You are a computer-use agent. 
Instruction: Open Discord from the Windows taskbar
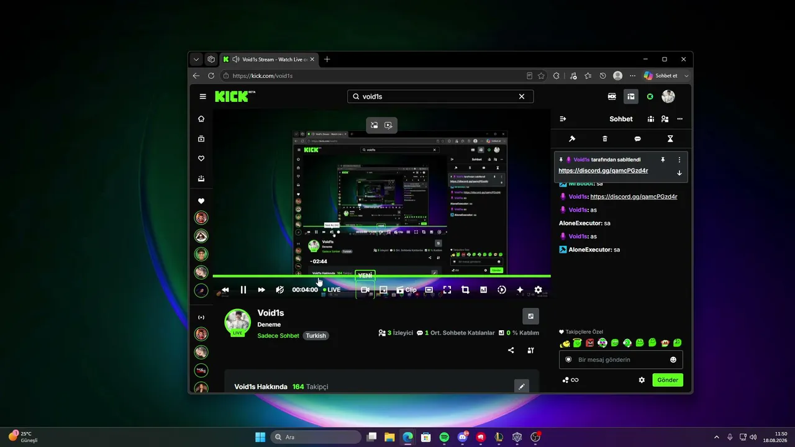point(462,437)
